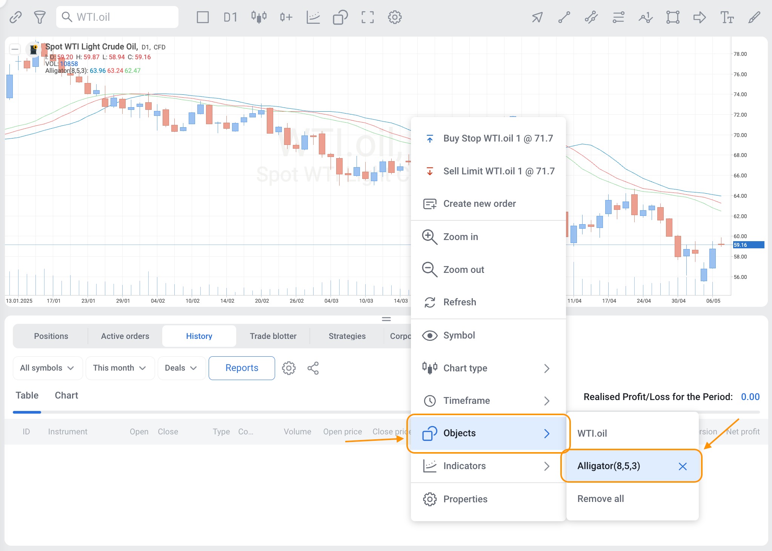Remove Alligator(8,5,3) with the X button
The height and width of the screenshot is (551, 772).
click(x=682, y=466)
